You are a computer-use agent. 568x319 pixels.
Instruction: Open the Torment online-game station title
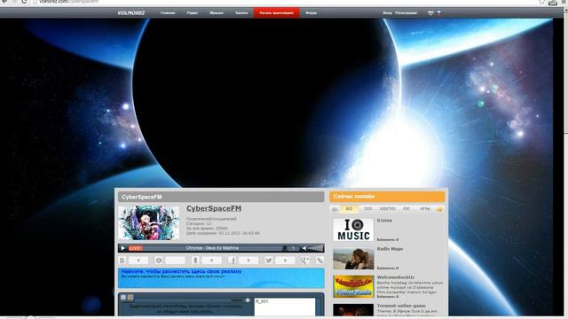tap(401, 306)
